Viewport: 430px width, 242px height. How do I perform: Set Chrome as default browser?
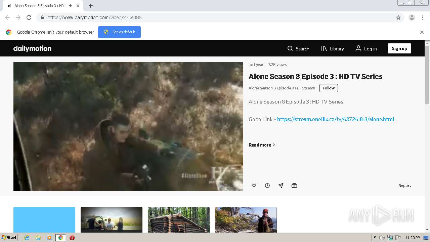pos(119,32)
